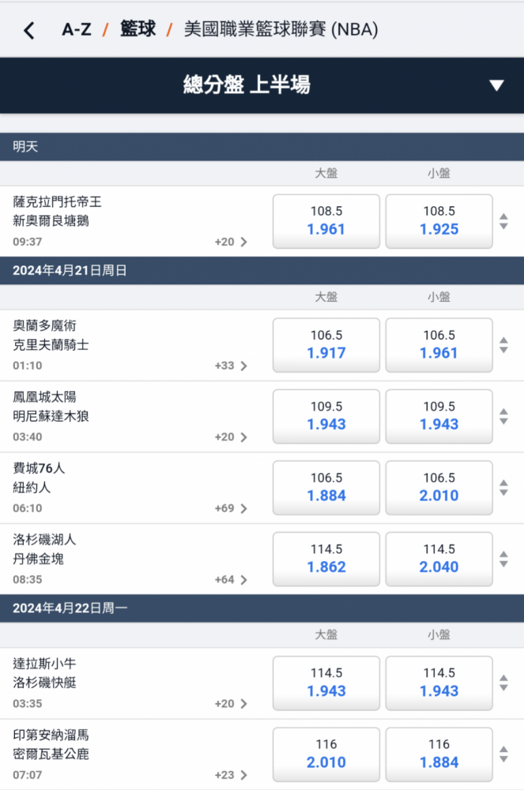Expand +33 more markets for 奧蘭多魔術

click(231, 366)
